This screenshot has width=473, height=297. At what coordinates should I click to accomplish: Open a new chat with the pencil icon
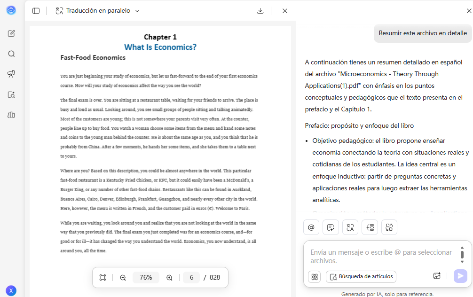[11, 33]
